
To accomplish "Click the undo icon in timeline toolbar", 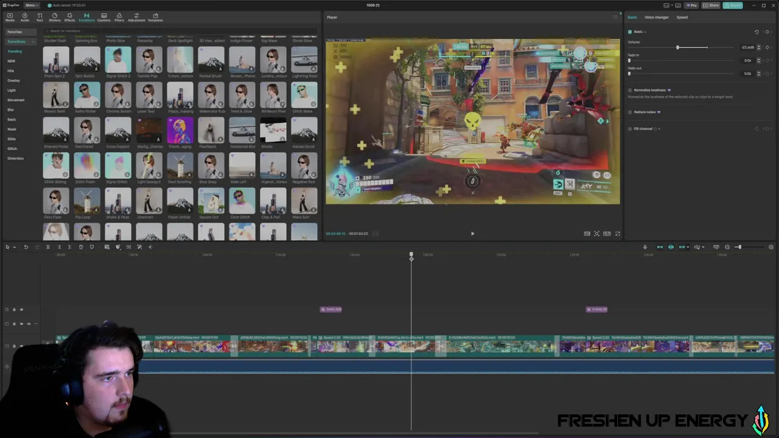I will pos(26,247).
